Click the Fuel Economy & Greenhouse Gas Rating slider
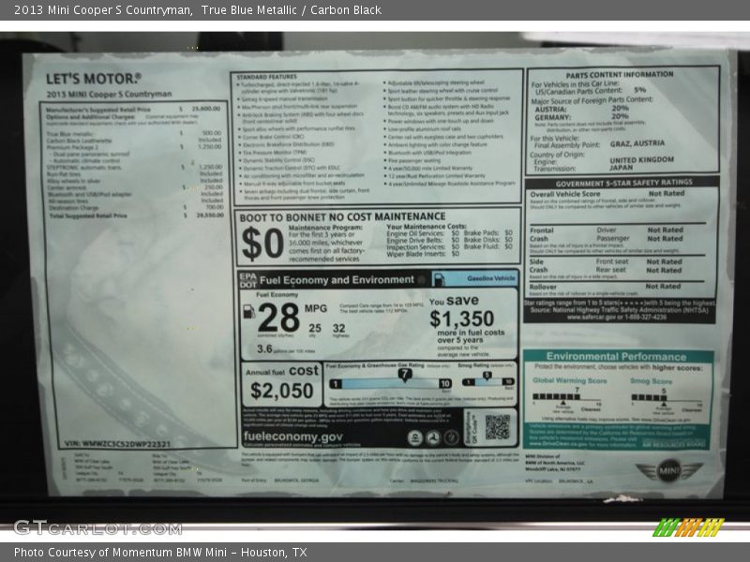 point(389,382)
